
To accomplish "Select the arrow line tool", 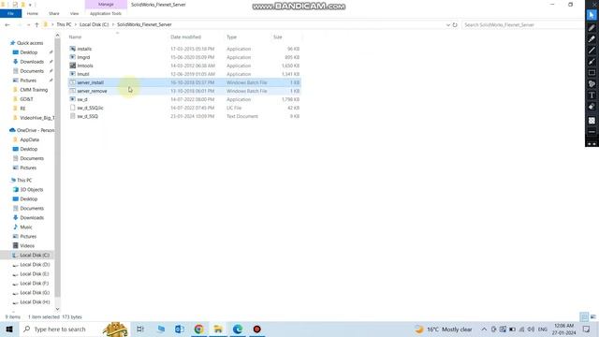I will tap(592, 62).
